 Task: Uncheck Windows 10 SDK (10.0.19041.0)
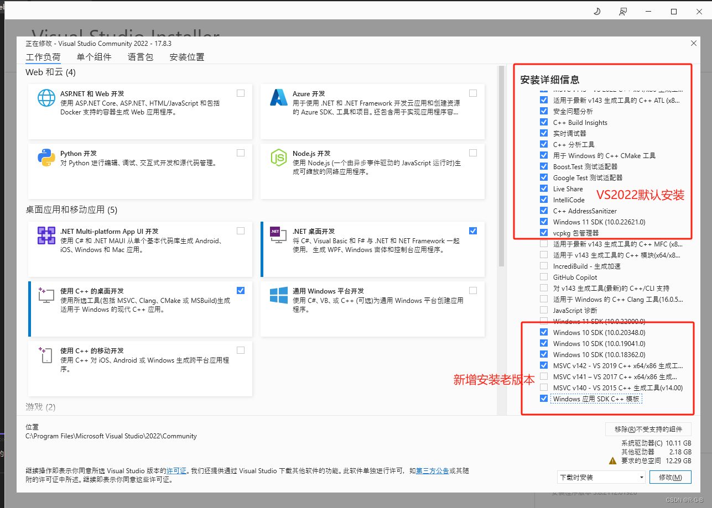coord(544,343)
